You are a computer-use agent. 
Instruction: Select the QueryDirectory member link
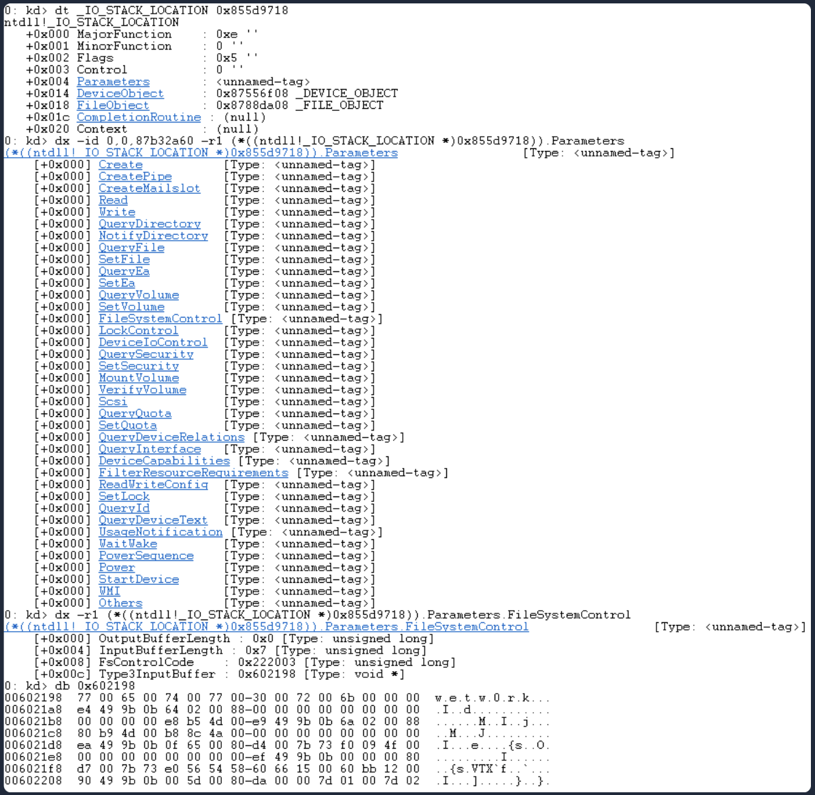(x=149, y=224)
